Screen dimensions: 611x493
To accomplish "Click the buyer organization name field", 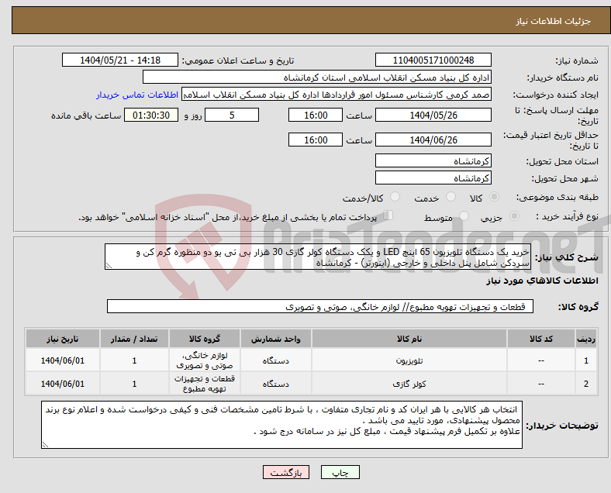I will click(317, 78).
